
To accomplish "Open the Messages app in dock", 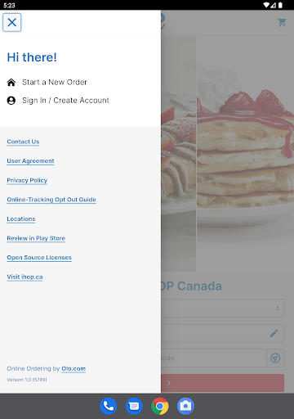I will [x=134, y=406].
